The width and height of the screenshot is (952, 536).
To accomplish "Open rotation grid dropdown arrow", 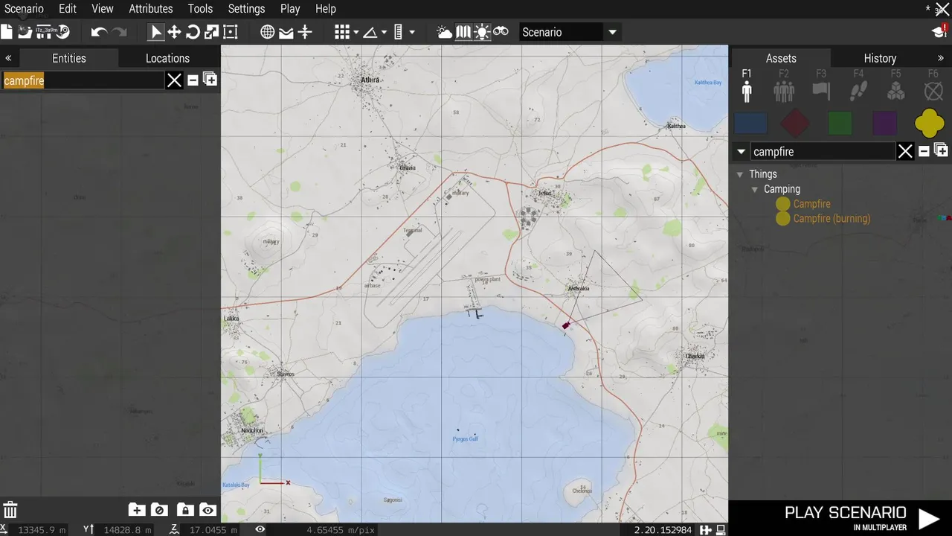I will (384, 33).
